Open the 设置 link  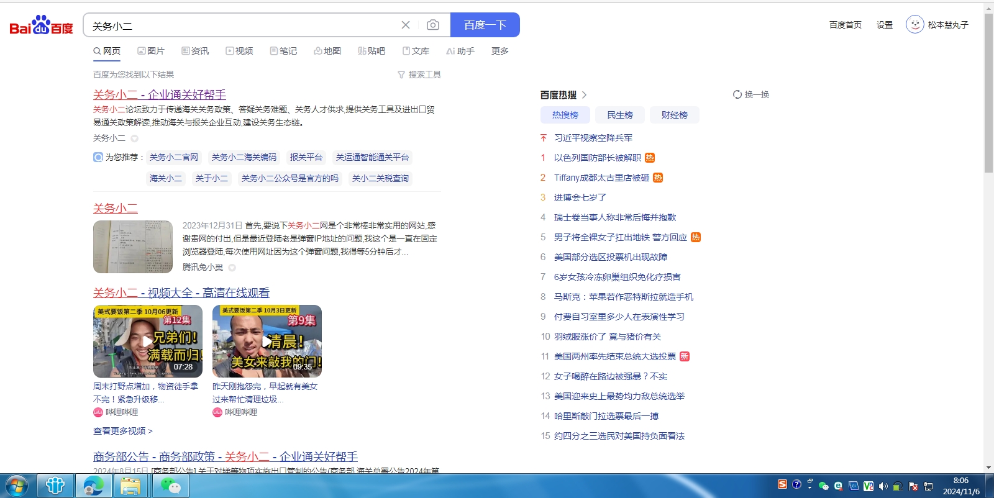pyautogui.click(x=885, y=25)
